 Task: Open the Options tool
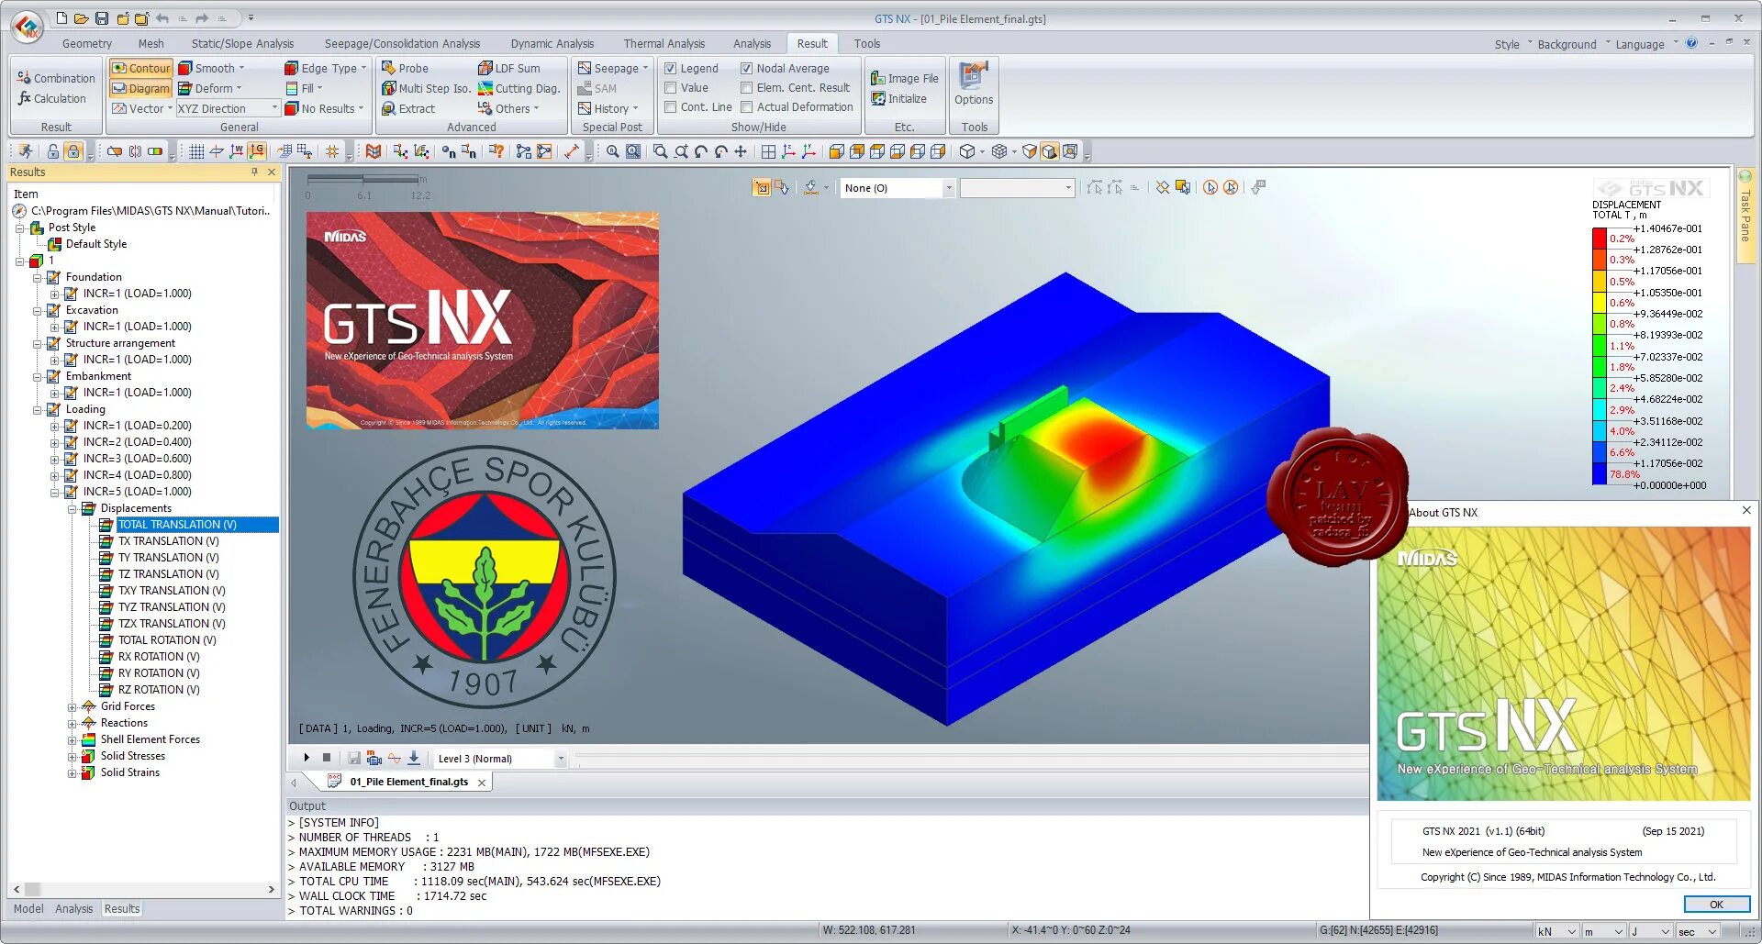(x=974, y=83)
